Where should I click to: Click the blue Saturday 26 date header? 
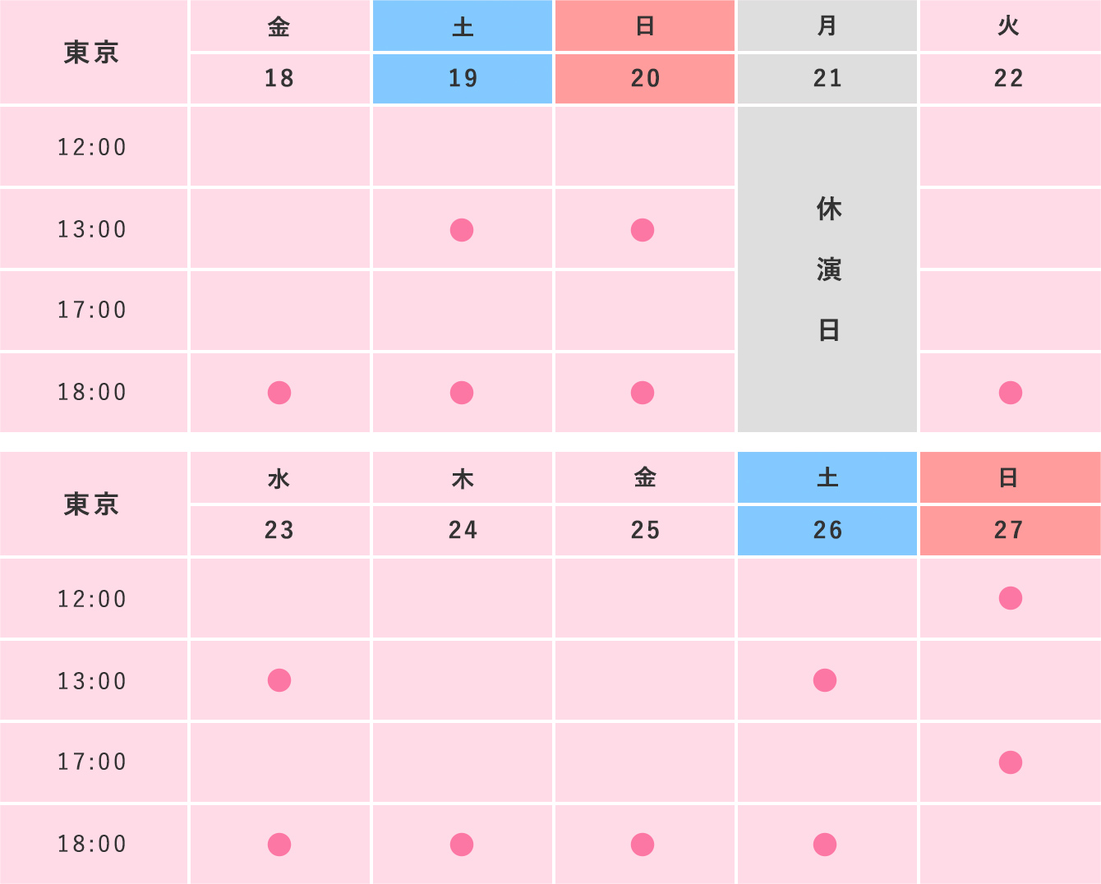click(827, 531)
